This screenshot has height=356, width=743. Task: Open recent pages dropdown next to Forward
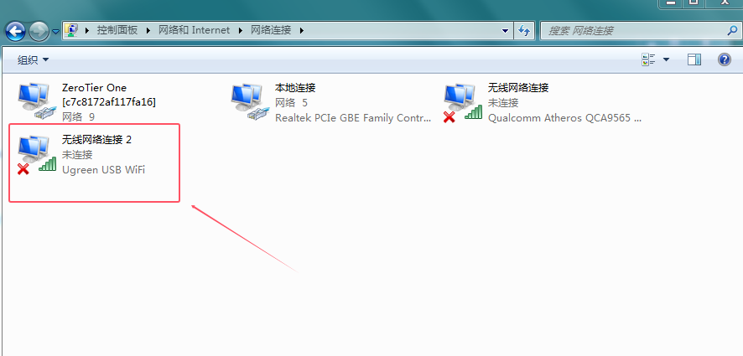coord(55,32)
